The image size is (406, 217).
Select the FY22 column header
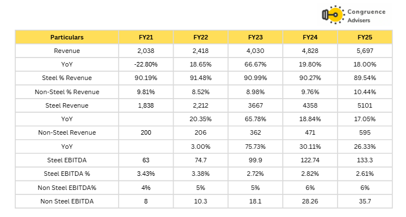coord(201,37)
